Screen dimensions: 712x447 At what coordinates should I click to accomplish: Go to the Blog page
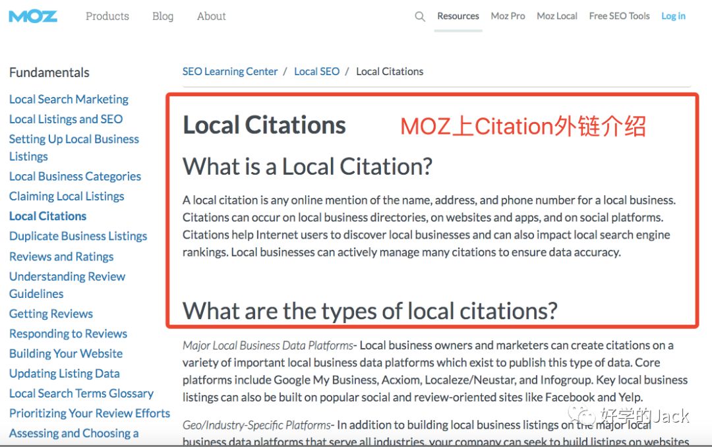click(x=163, y=16)
